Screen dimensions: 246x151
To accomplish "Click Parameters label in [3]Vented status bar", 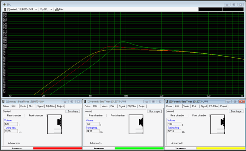I will pos(181,148).
